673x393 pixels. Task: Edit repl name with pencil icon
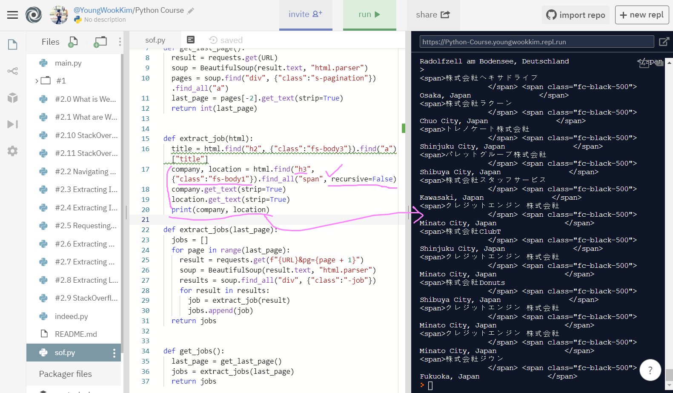pos(191,11)
